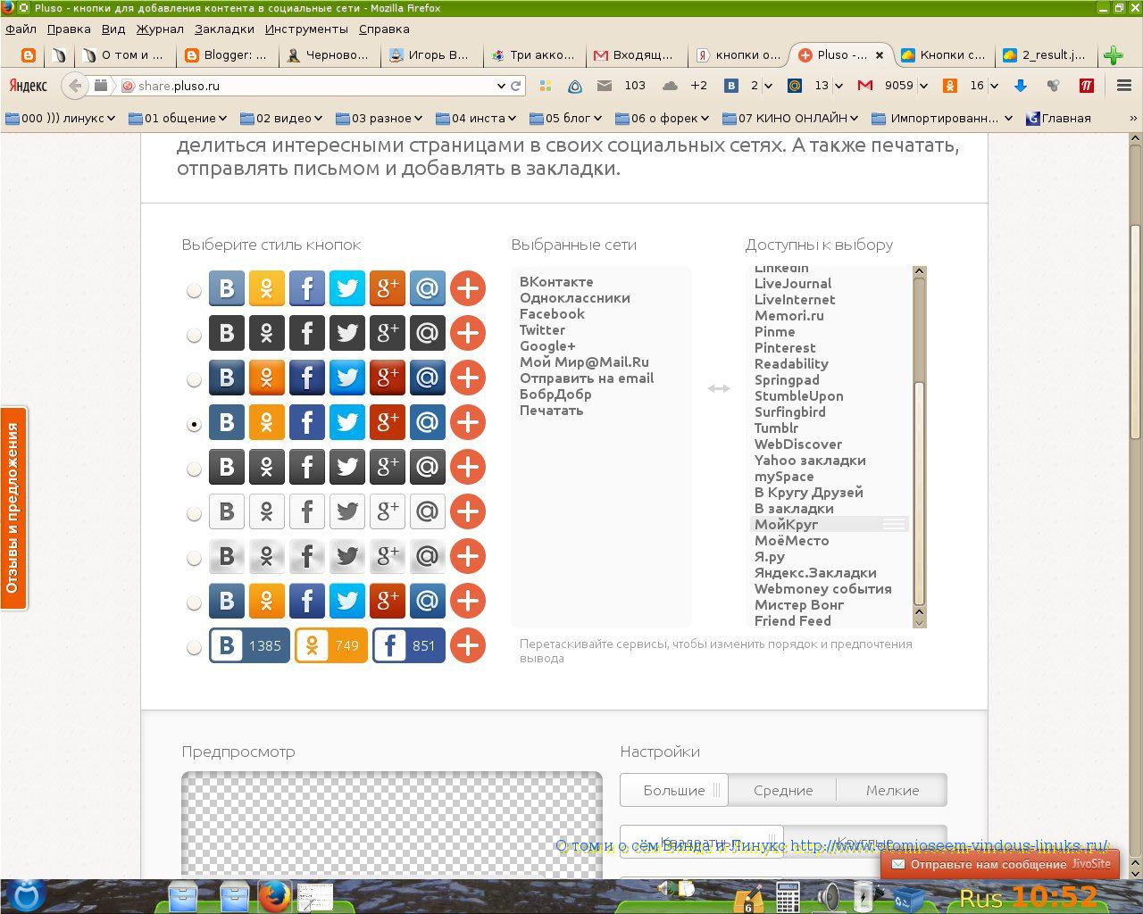
Task: Click the Odnoklassniki icon in the dark second style row
Action: (x=267, y=333)
